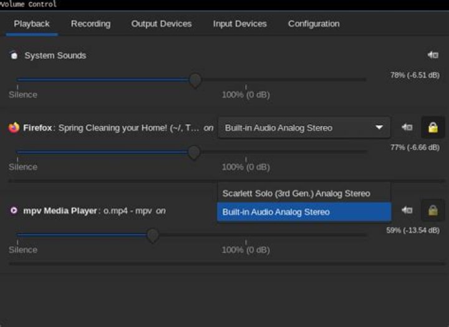Screen dimensions: 449x327
Task: Mute the Firefox stream
Action: pos(407,127)
